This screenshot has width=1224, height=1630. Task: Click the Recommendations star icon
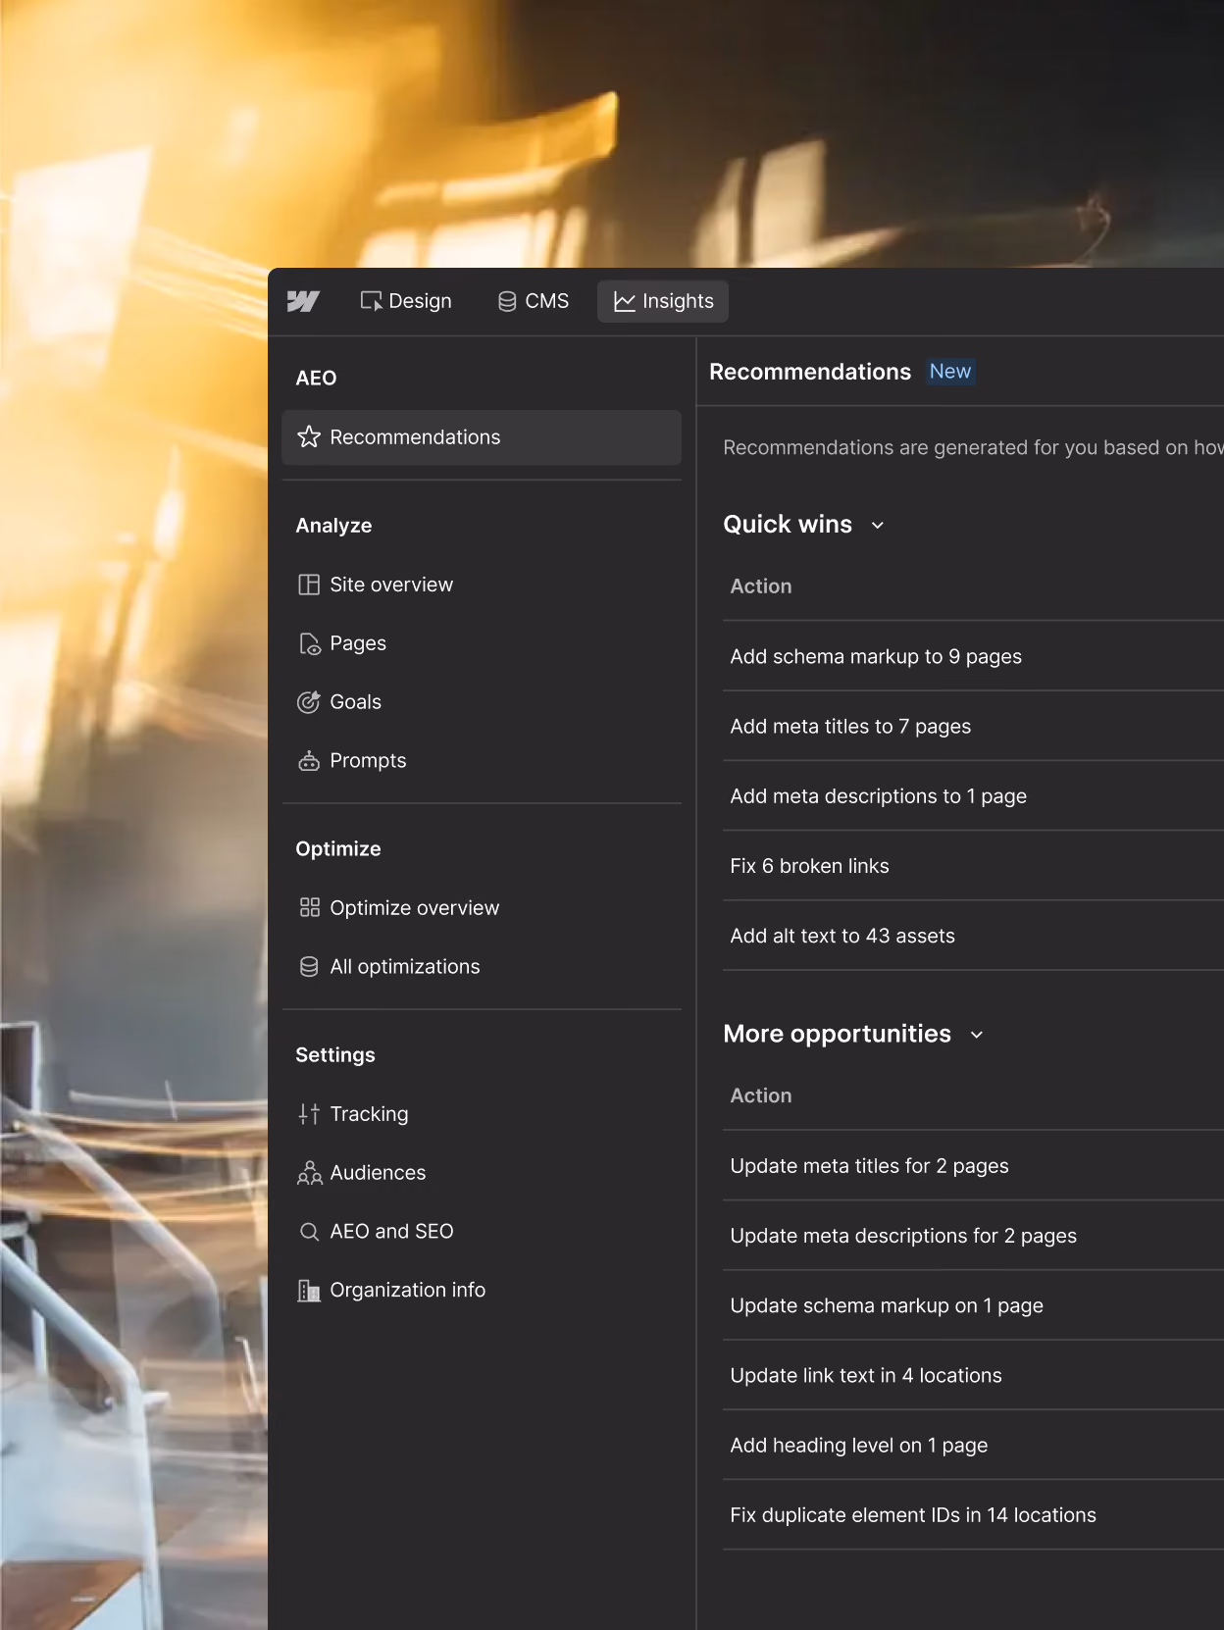[309, 436]
